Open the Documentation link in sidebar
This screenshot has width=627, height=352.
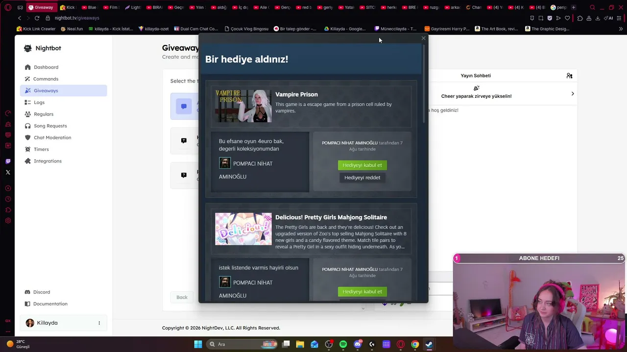[x=64, y=304]
